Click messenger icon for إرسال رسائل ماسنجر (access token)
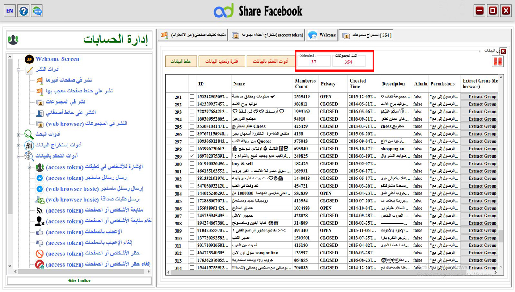 [x=40, y=178]
